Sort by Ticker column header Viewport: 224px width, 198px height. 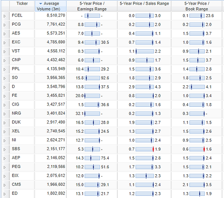coord(22,6)
